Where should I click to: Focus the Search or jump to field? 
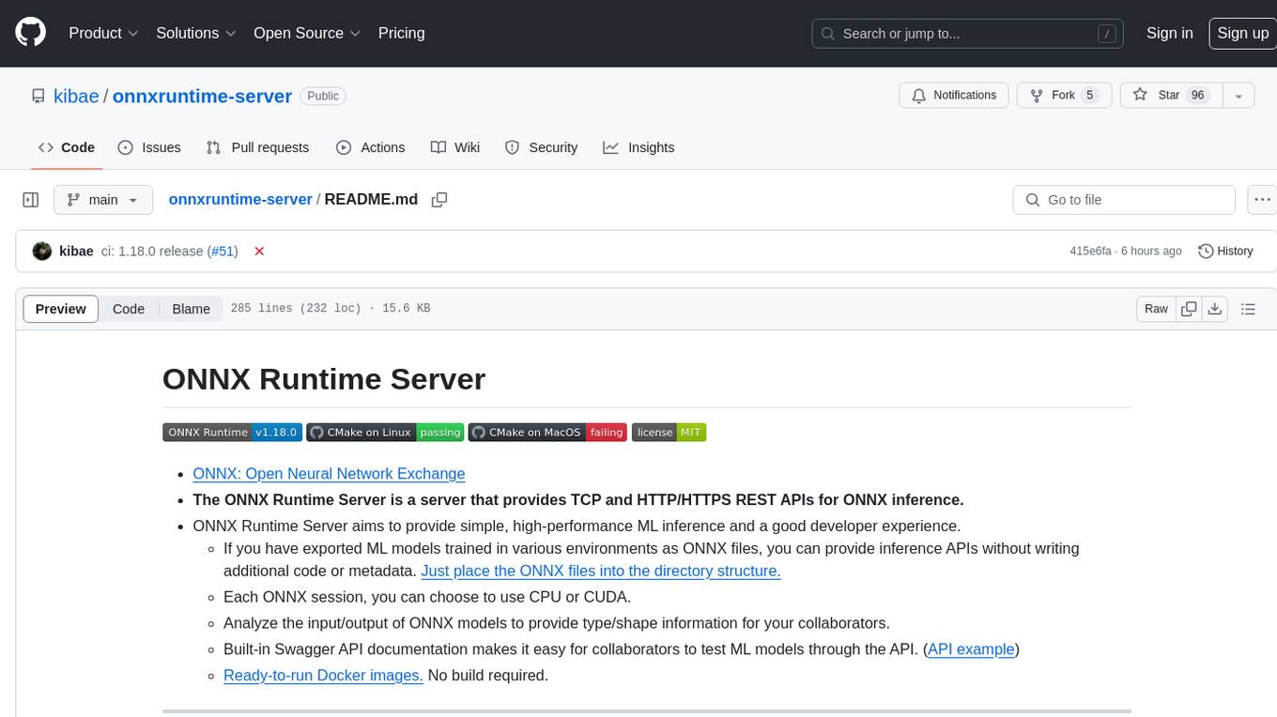tap(969, 33)
